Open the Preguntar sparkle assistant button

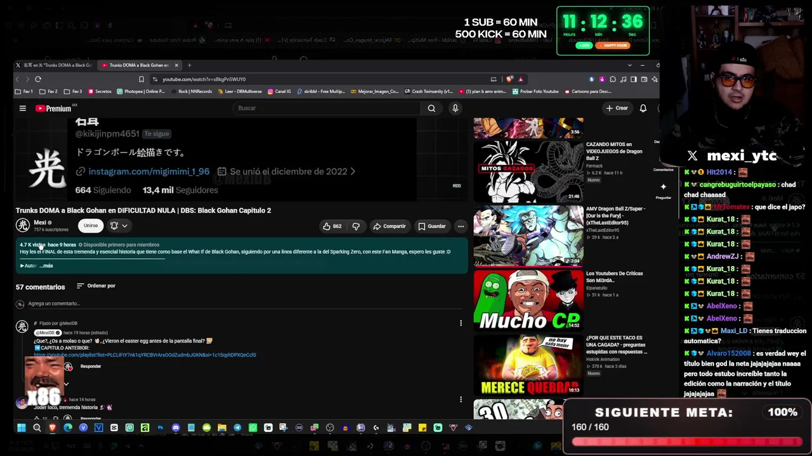(663, 190)
